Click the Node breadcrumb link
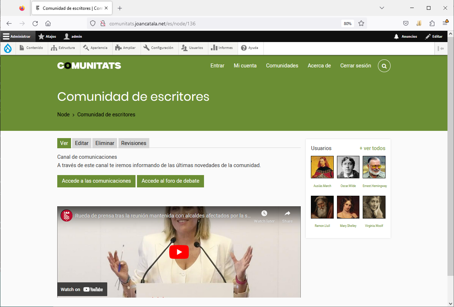Screen dimensions: 454x307 pyautogui.click(x=63, y=115)
